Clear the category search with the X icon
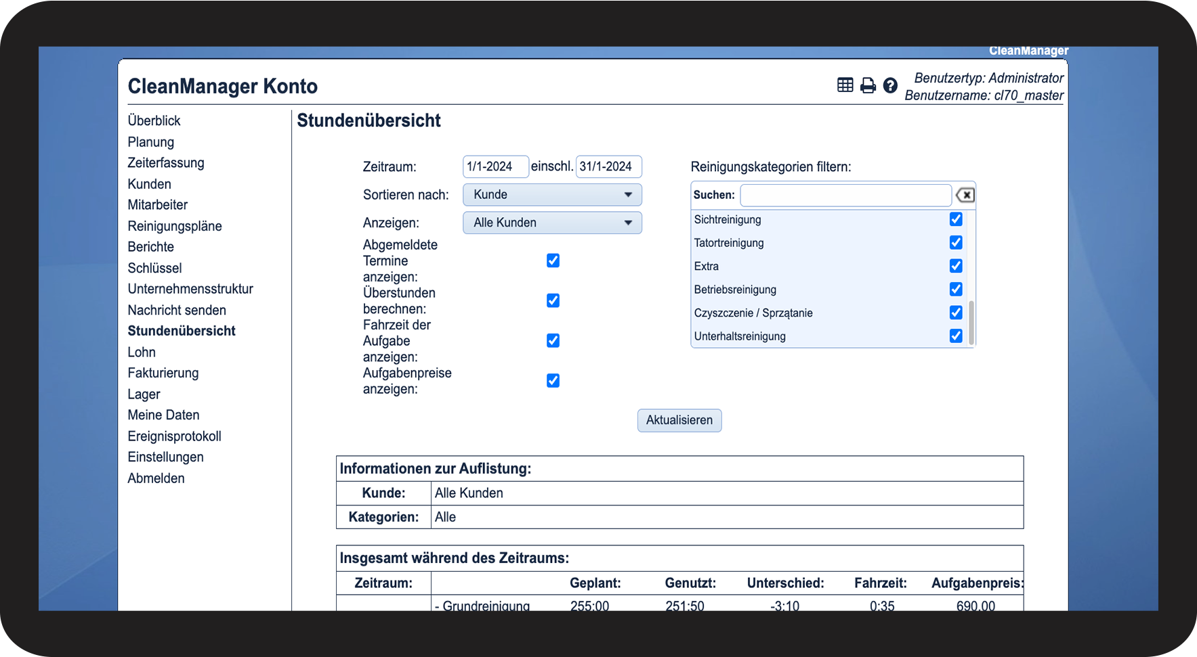 (965, 196)
